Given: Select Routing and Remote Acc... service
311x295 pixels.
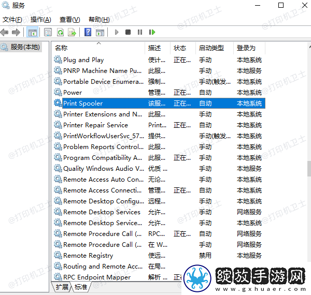Looking at the screenshot, I should [x=118, y=267].
